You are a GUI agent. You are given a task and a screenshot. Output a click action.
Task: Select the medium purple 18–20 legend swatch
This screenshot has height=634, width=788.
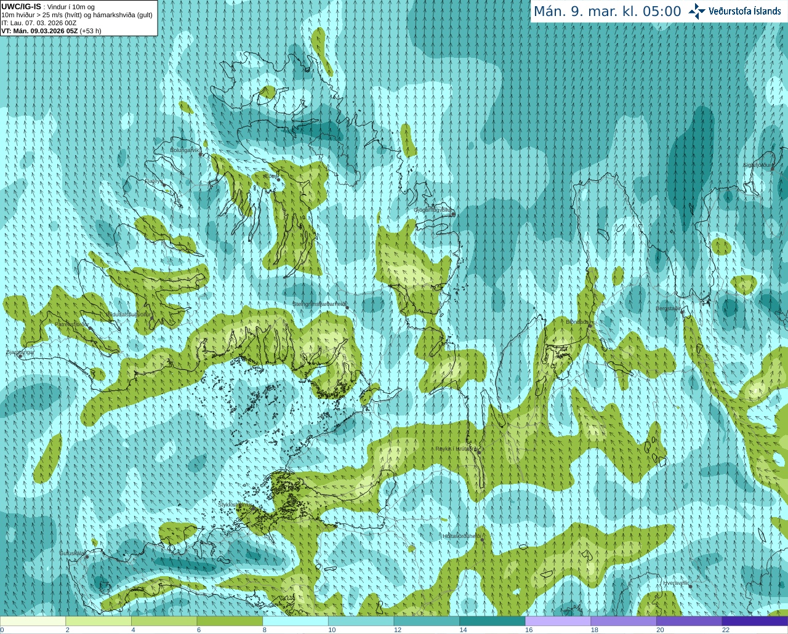coord(624,621)
